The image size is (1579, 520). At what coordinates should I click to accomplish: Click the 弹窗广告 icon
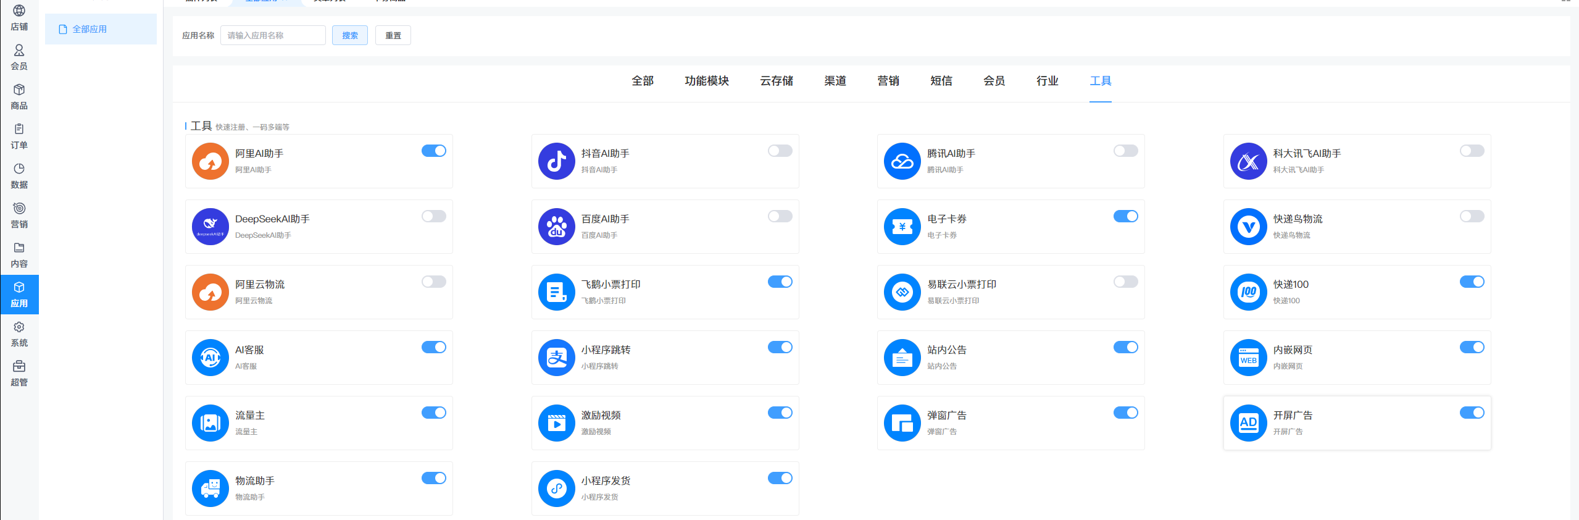tap(902, 423)
